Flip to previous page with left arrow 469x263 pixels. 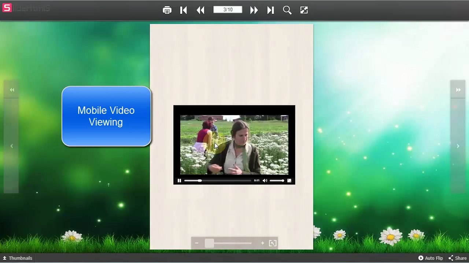(x=11, y=146)
